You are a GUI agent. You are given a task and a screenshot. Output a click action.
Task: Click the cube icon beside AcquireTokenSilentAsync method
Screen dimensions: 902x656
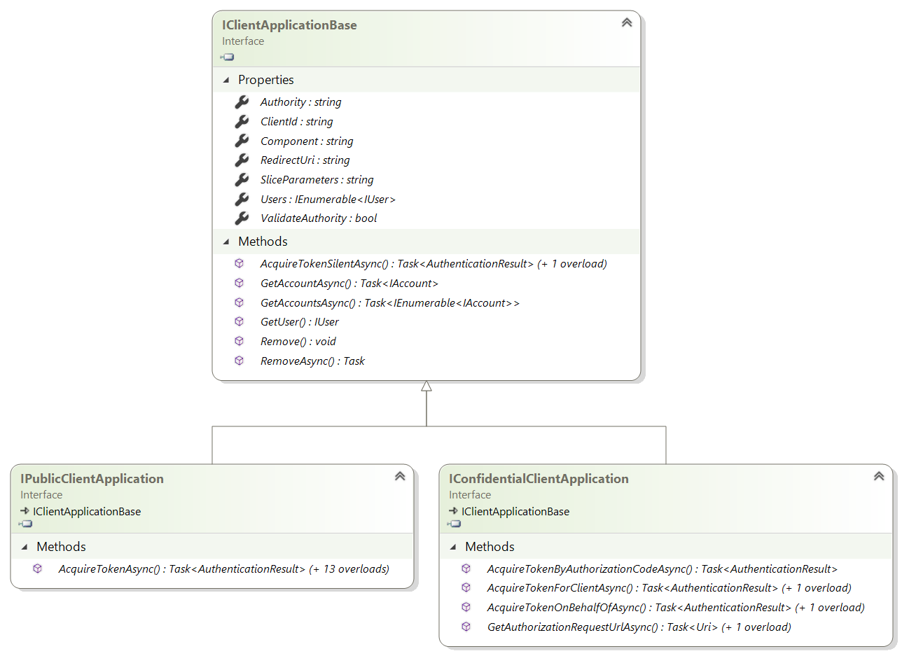tap(240, 263)
